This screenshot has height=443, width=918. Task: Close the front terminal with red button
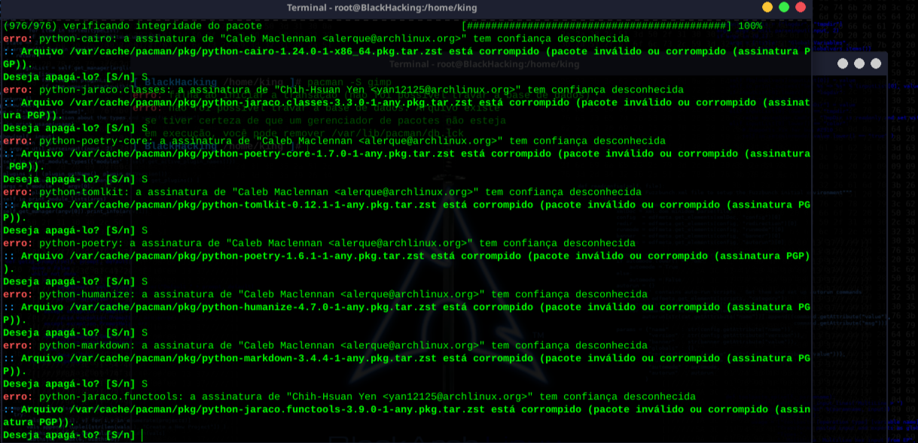click(801, 8)
